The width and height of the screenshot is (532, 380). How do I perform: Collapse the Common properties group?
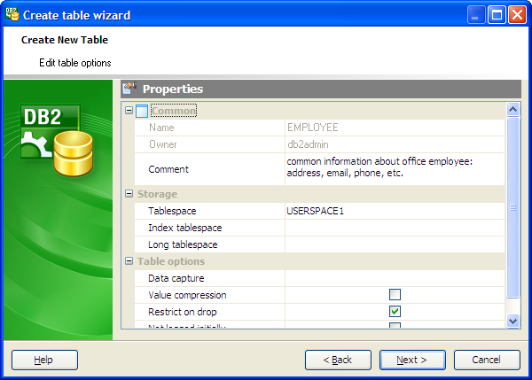(129, 111)
